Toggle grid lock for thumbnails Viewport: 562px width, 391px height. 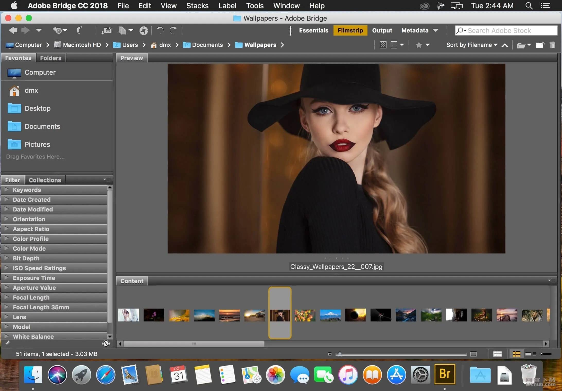(497, 354)
